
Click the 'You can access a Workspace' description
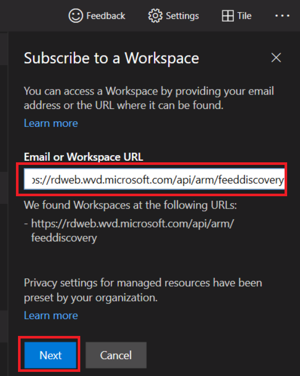[x=149, y=98]
